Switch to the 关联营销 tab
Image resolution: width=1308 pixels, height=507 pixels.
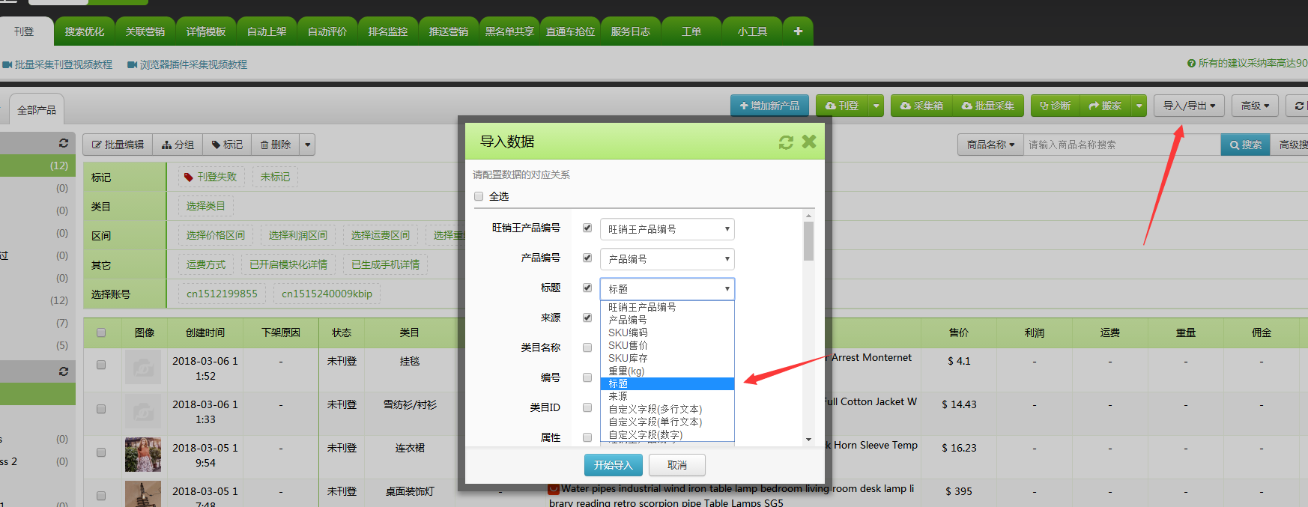coord(145,31)
